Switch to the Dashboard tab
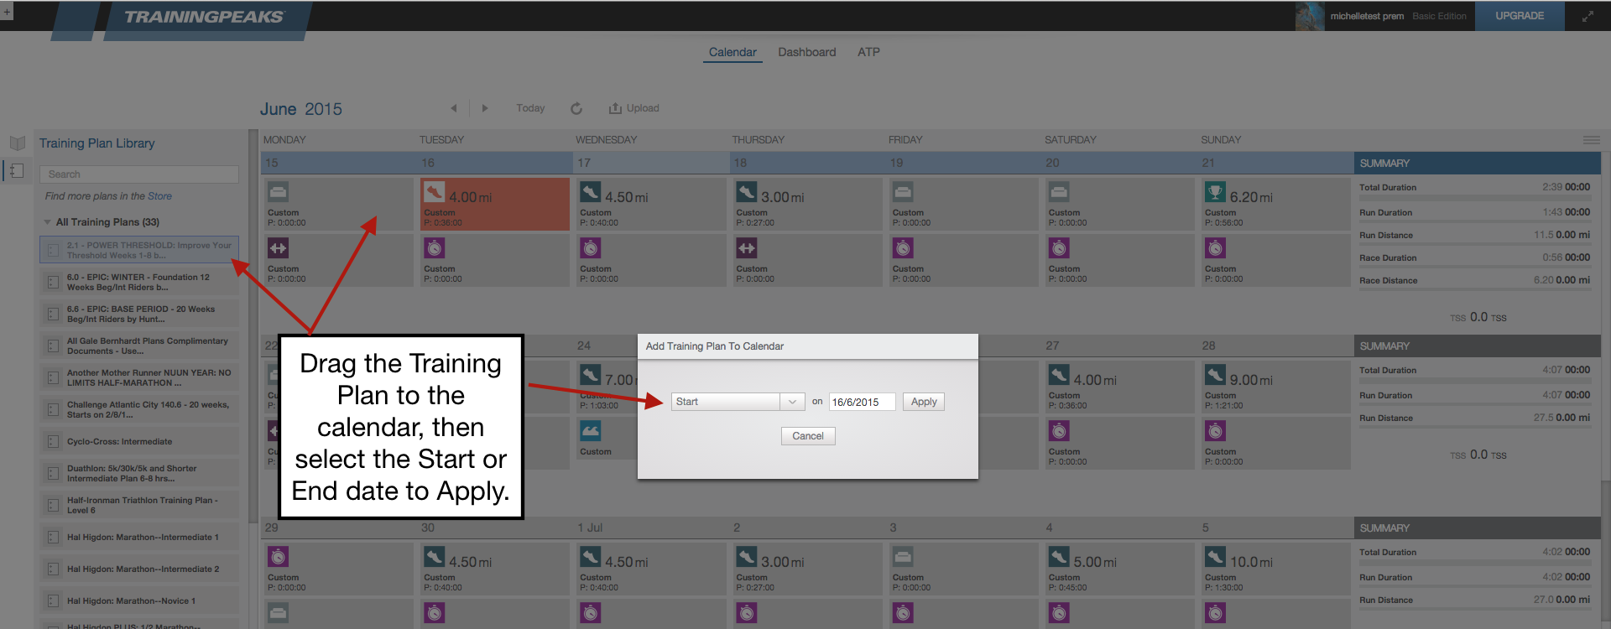 [x=806, y=52]
